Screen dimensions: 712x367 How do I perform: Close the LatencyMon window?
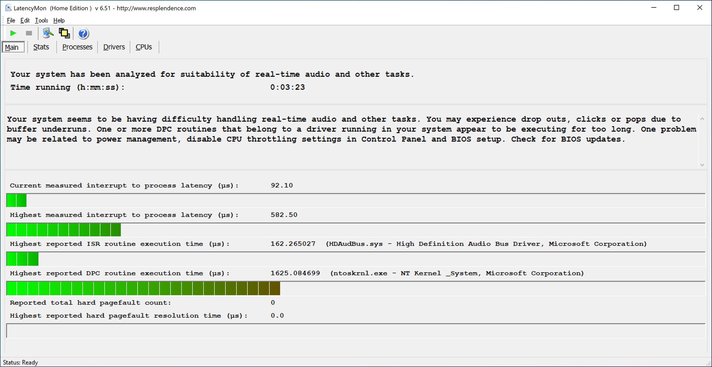coord(700,8)
